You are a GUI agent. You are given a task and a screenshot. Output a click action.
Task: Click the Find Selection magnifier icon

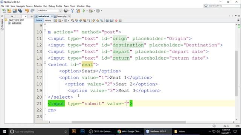72,21
